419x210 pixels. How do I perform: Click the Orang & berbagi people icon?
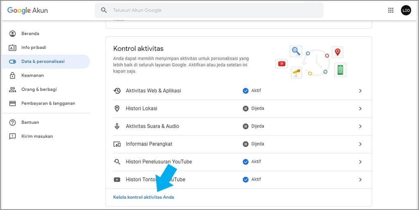[x=13, y=89]
